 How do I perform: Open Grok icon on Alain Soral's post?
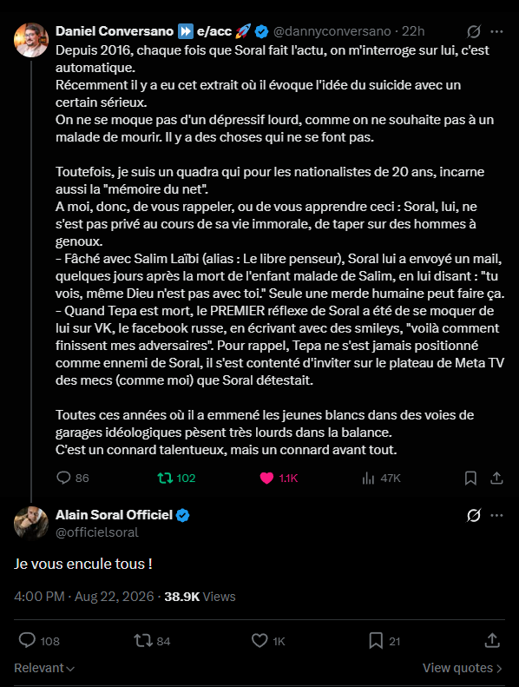coord(474,515)
